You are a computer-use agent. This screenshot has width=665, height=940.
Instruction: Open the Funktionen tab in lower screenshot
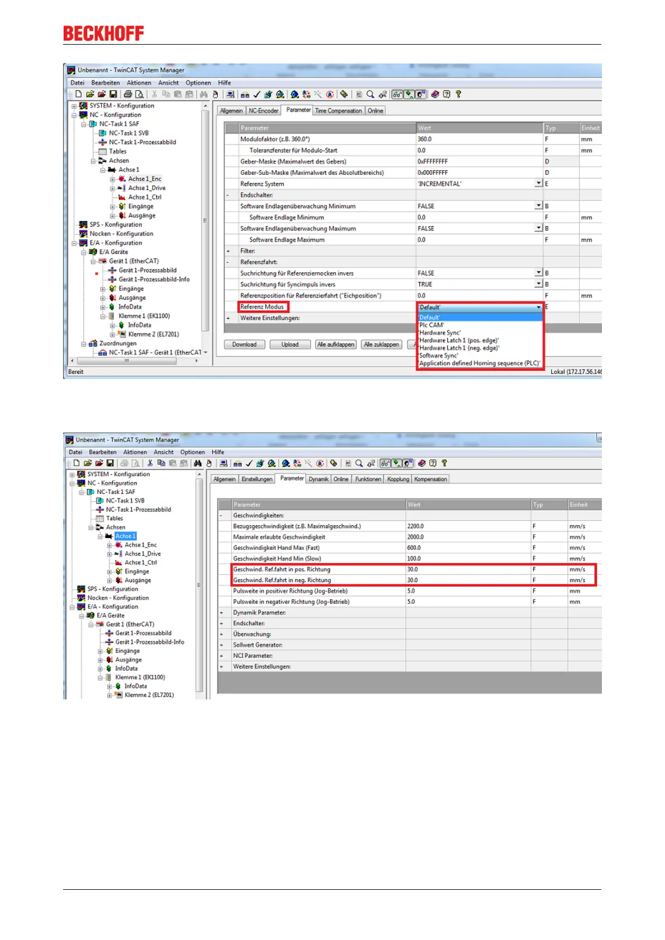pos(368,479)
